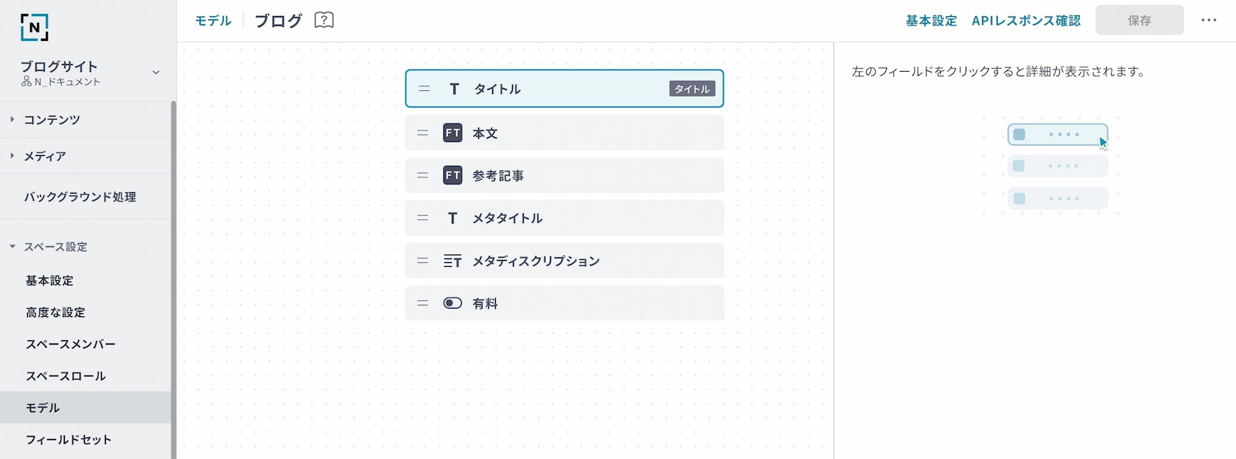
Task: Click the 保存 button
Action: pos(1139,21)
